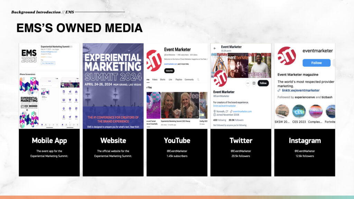This screenshot has height=199, width=354.
Task: Click the Twitter em profile avatar
Action: pos(221,78)
